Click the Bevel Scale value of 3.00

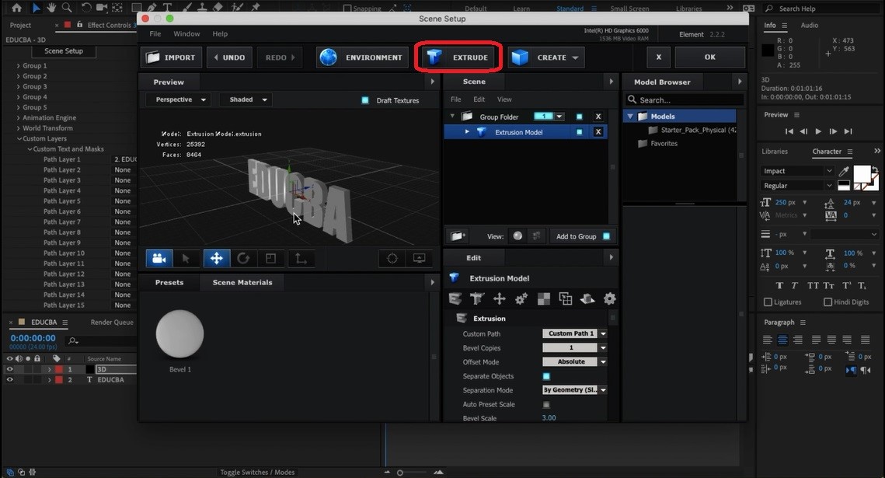(x=549, y=417)
